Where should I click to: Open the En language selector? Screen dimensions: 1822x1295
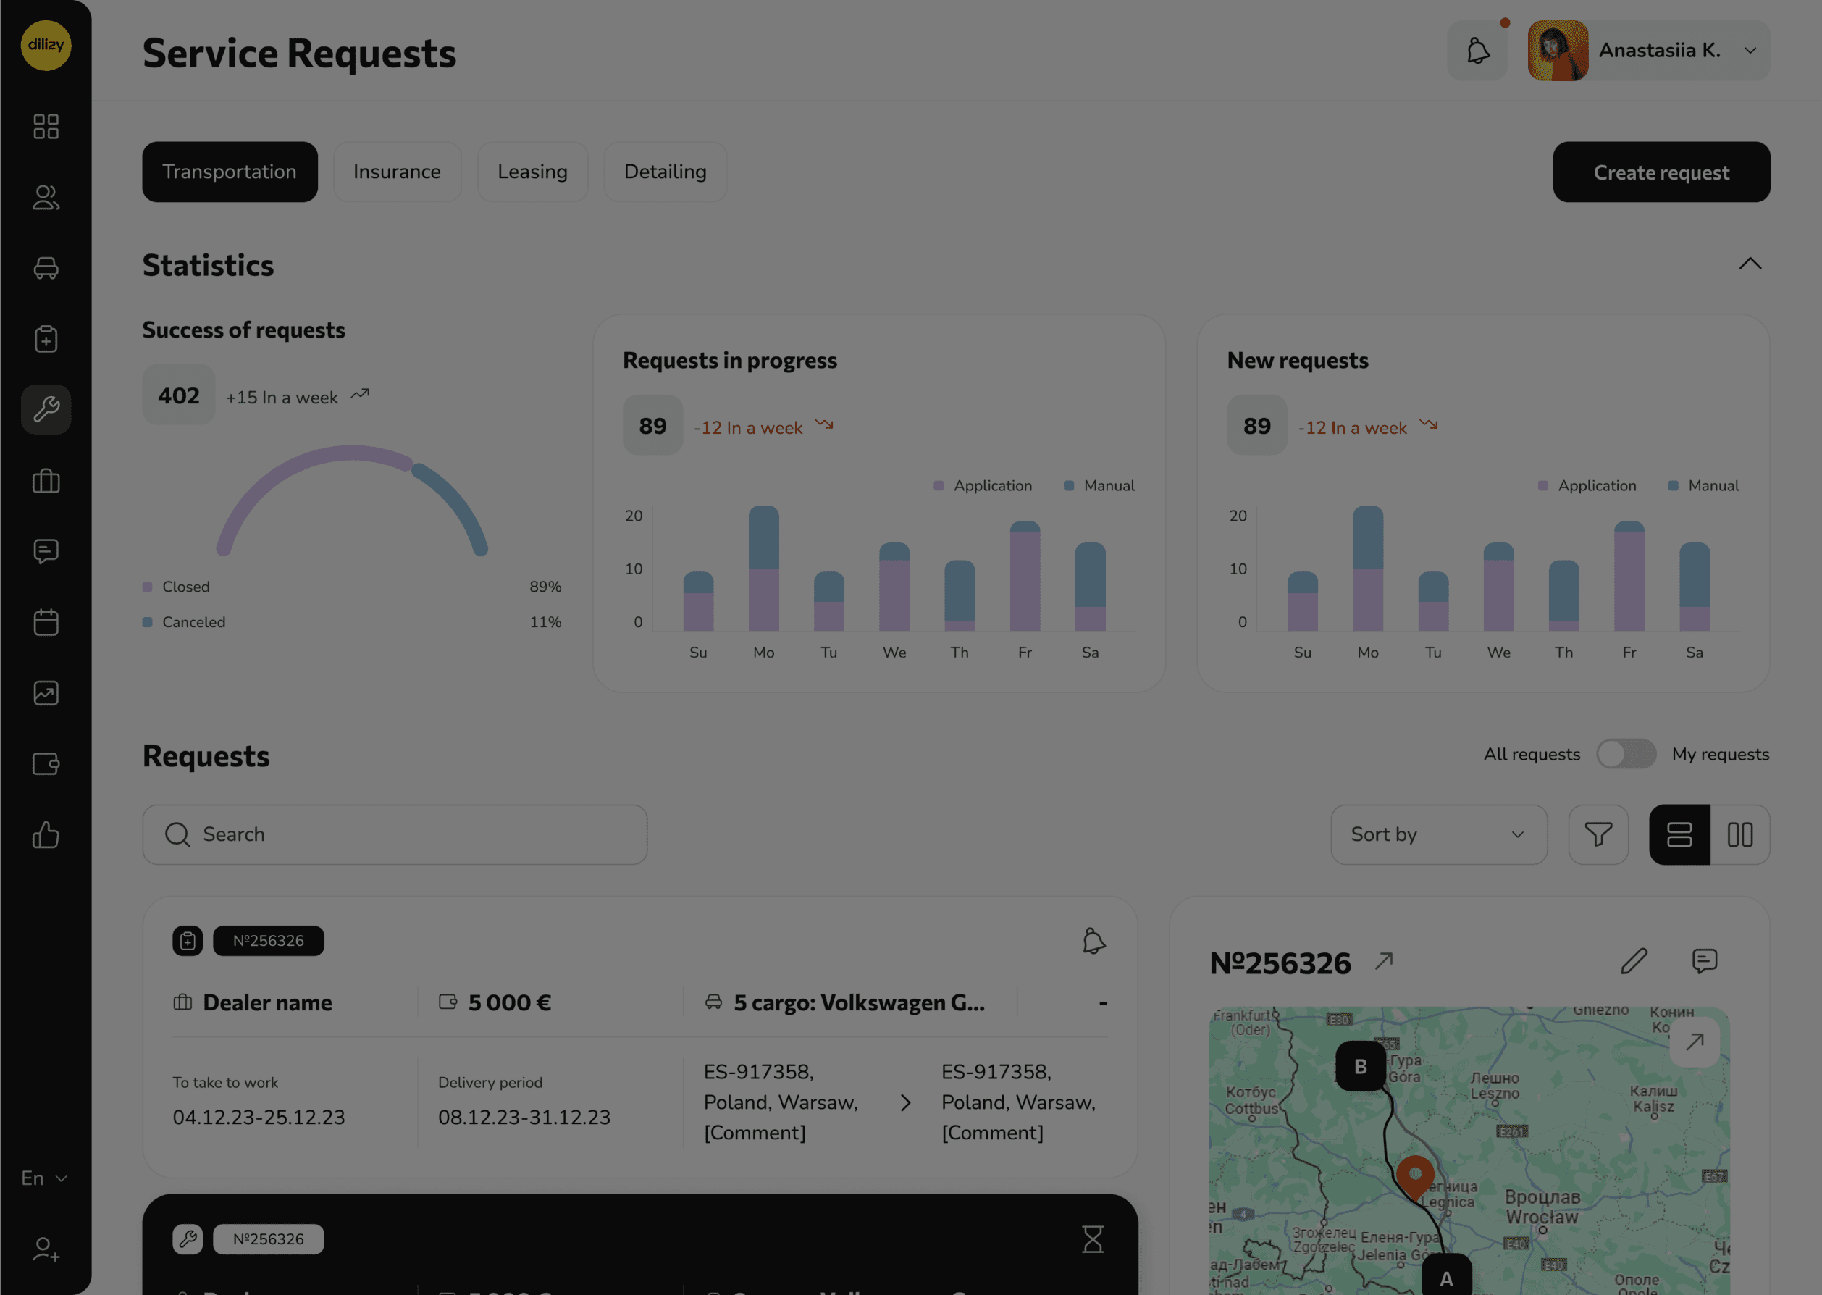pyautogui.click(x=44, y=1178)
